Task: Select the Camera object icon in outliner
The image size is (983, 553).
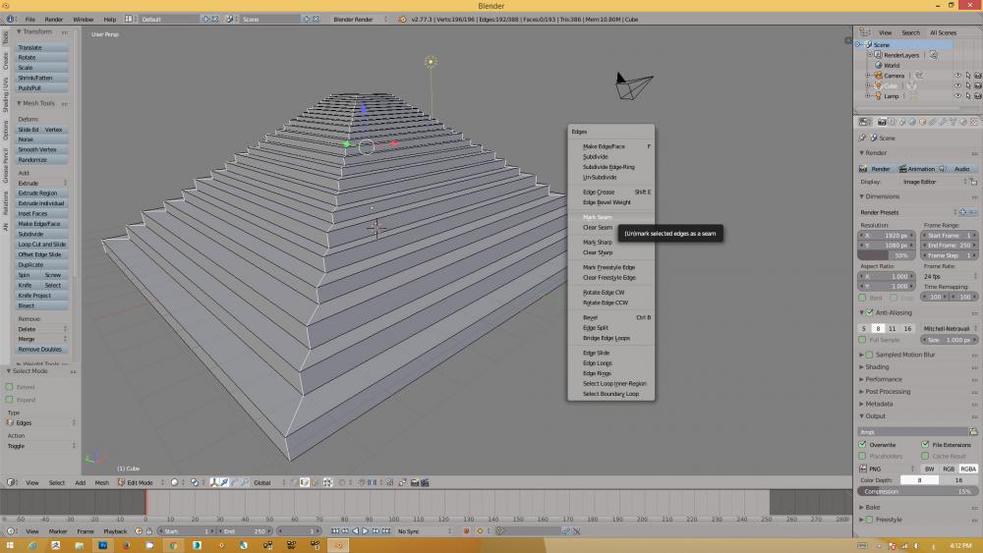Action: click(x=877, y=76)
